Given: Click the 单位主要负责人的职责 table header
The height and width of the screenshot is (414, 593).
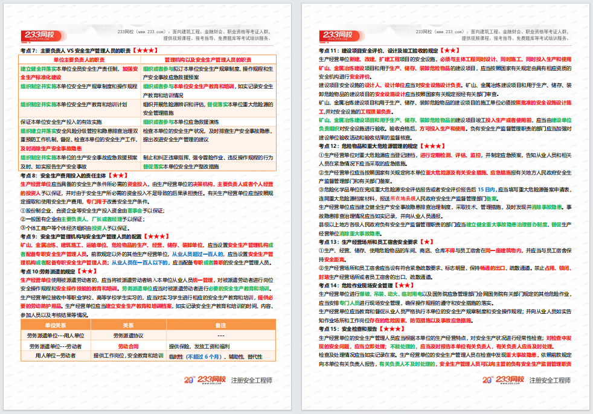Looking at the screenshot, I should (80, 60).
